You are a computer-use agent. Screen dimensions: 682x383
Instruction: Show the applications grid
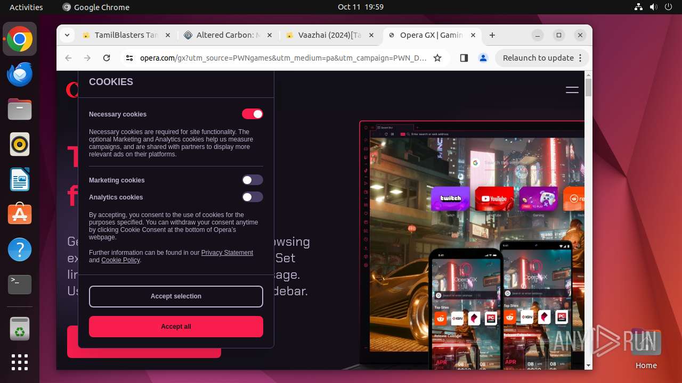coord(20,362)
